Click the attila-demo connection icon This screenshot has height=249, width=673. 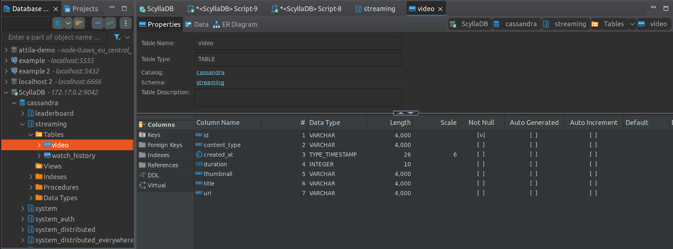[14, 50]
